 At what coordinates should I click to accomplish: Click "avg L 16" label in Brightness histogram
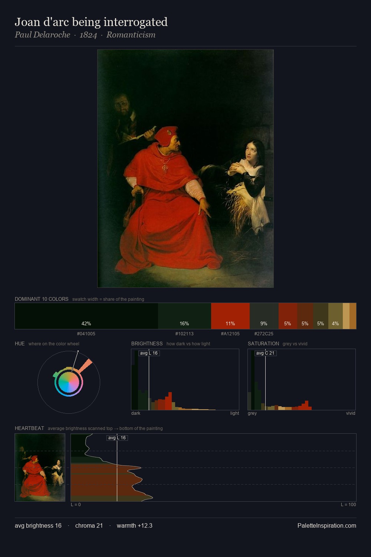click(149, 353)
